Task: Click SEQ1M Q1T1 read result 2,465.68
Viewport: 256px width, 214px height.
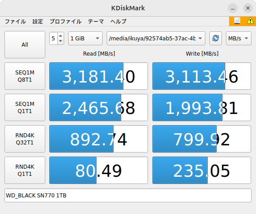Action: click(99, 108)
